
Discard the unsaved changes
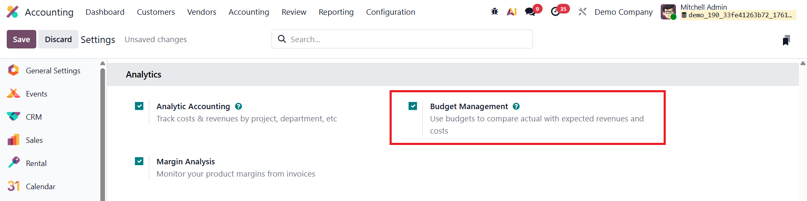point(58,39)
